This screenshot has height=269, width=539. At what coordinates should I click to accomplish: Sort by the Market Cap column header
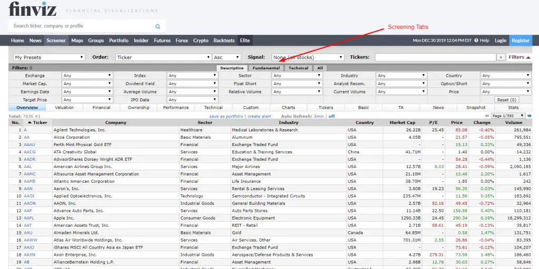click(402, 122)
